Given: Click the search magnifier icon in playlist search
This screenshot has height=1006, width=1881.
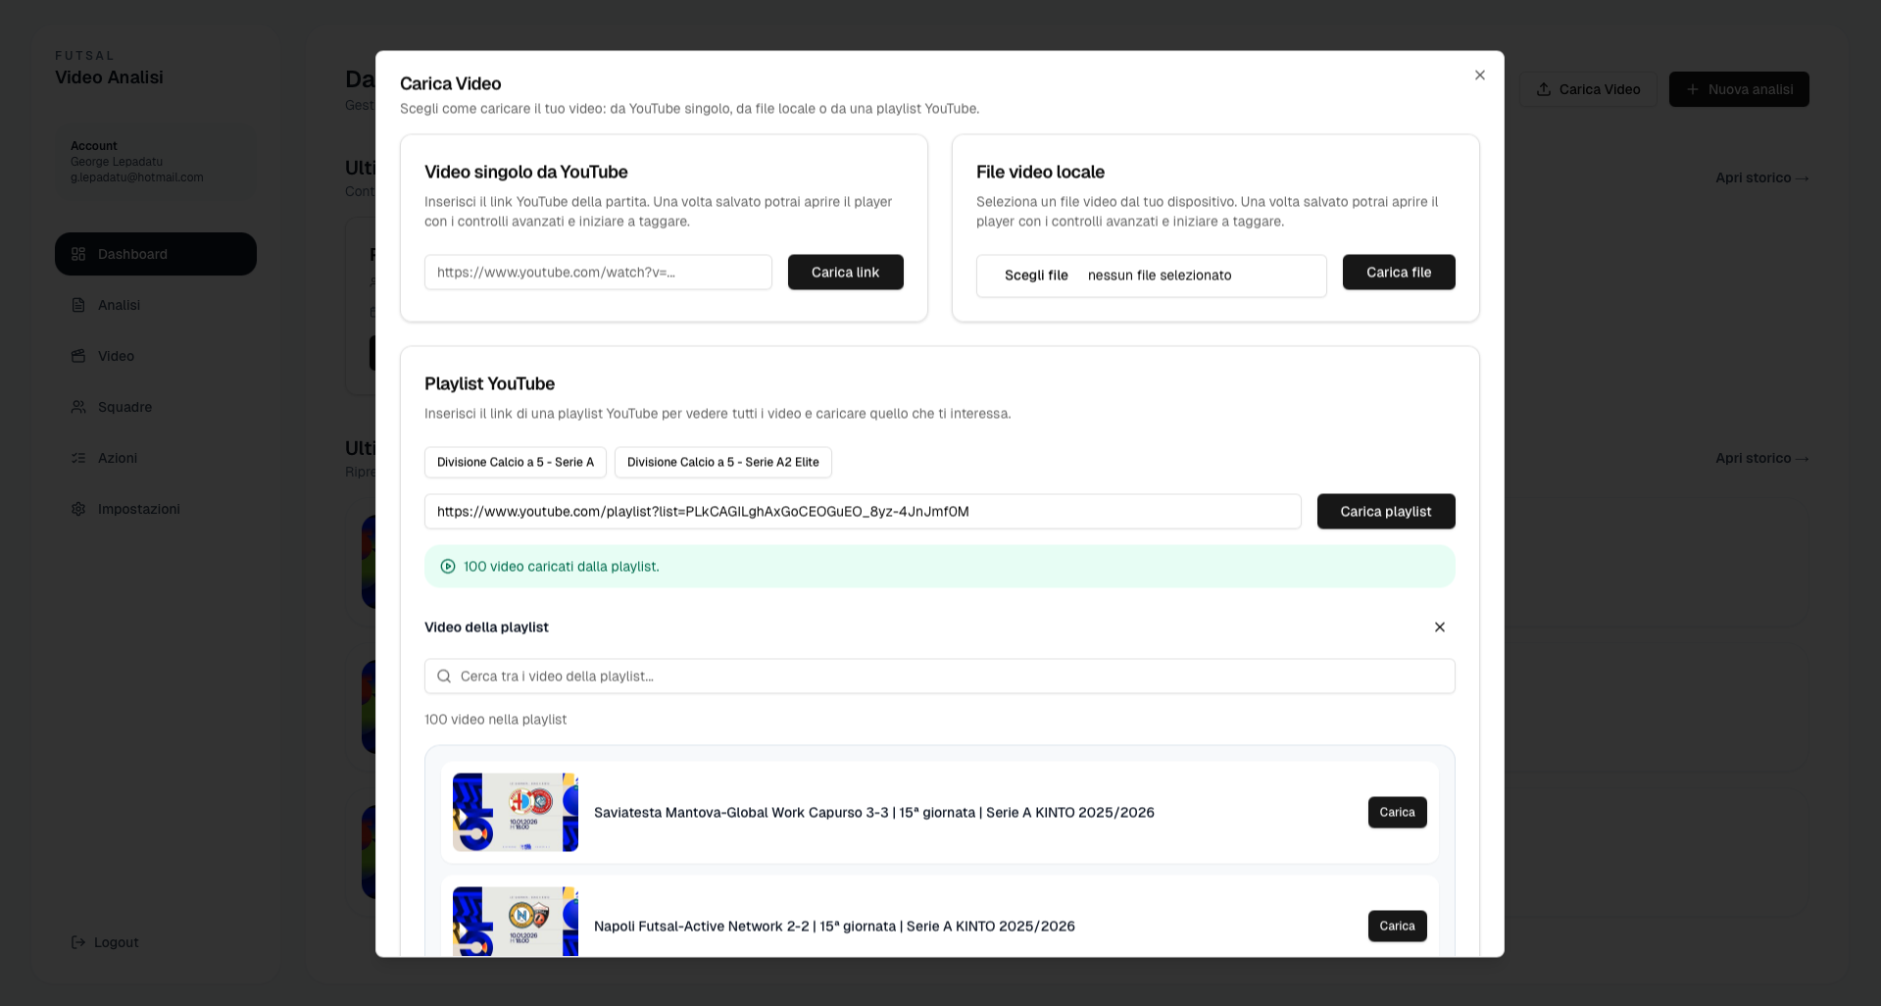Looking at the screenshot, I should 444,677.
